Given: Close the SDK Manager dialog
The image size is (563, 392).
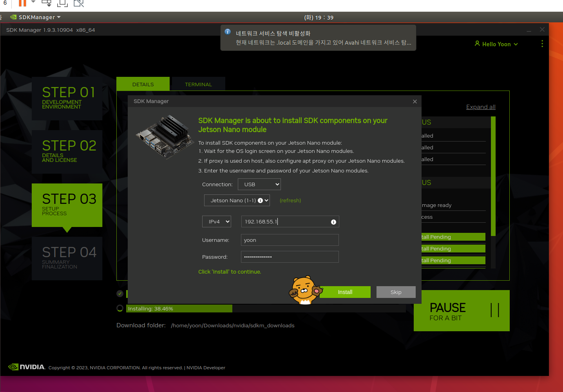Looking at the screenshot, I should pos(415,102).
